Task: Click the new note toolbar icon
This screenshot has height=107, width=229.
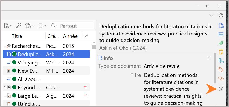Action: coord(40,25)
